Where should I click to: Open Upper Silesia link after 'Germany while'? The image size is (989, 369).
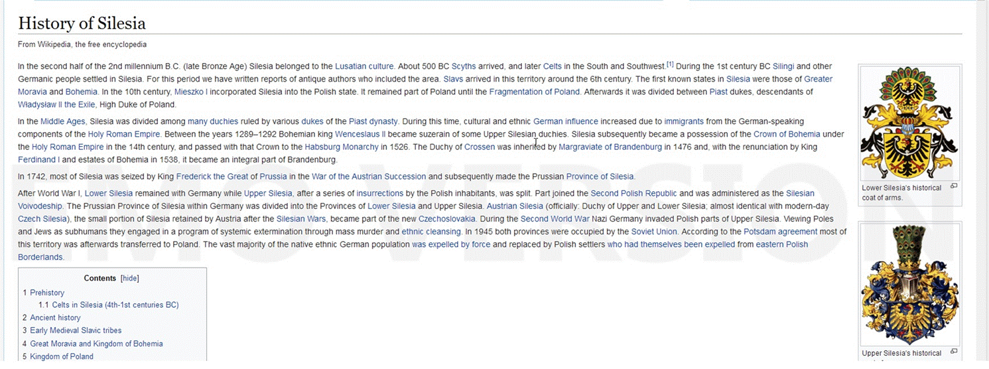tap(268, 194)
